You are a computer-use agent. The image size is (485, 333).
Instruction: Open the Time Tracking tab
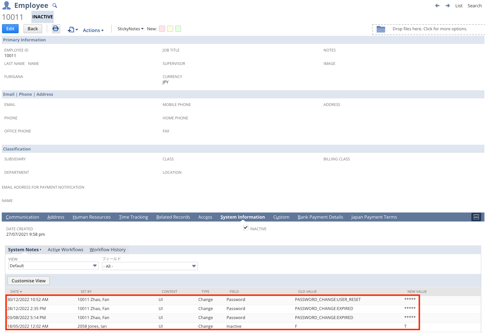133,217
